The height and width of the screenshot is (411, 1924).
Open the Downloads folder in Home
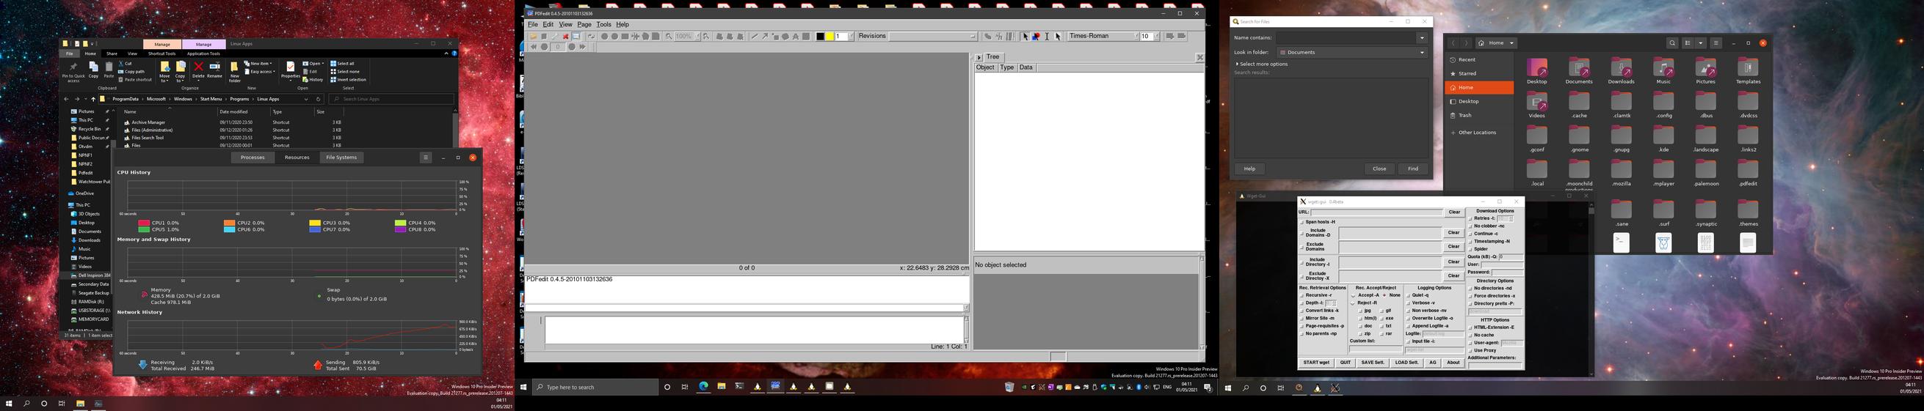(1621, 71)
